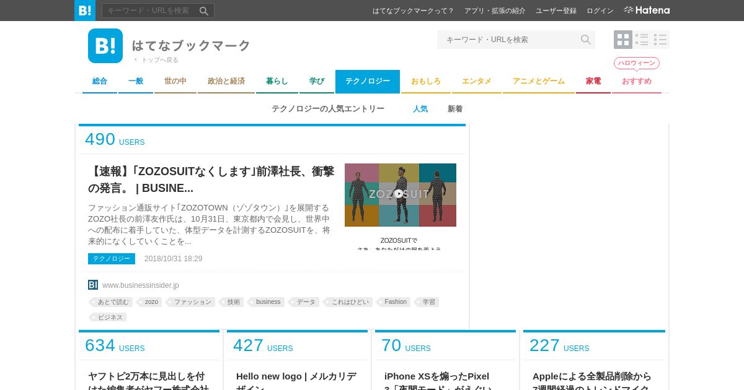Select the テクノロジー category tab
744x390 pixels.
(368, 81)
